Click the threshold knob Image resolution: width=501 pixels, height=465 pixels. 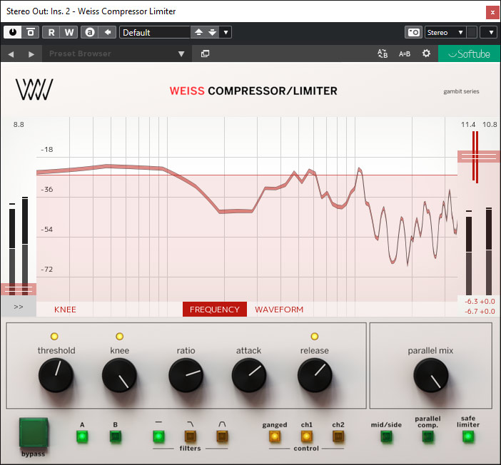(x=56, y=376)
